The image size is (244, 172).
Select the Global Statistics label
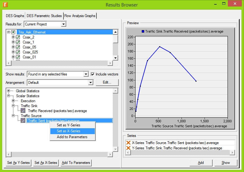point(28,91)
